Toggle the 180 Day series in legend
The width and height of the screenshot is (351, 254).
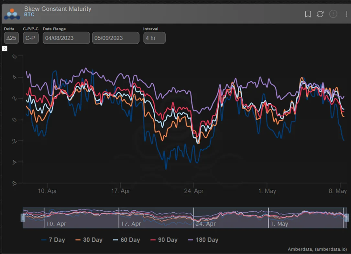coord(203,240)
